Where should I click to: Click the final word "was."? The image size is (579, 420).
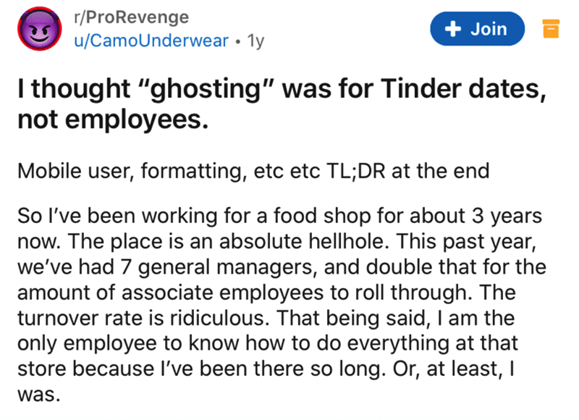39,394
